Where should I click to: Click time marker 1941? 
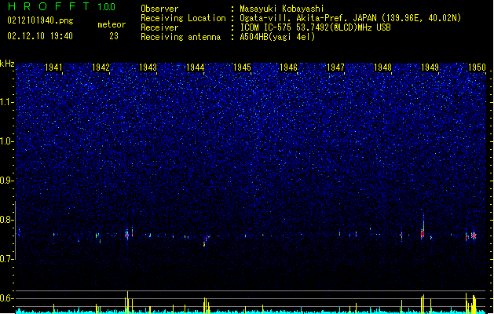53,68
